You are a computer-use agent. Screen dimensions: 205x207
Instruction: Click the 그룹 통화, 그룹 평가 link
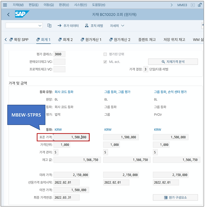[117, 92]
